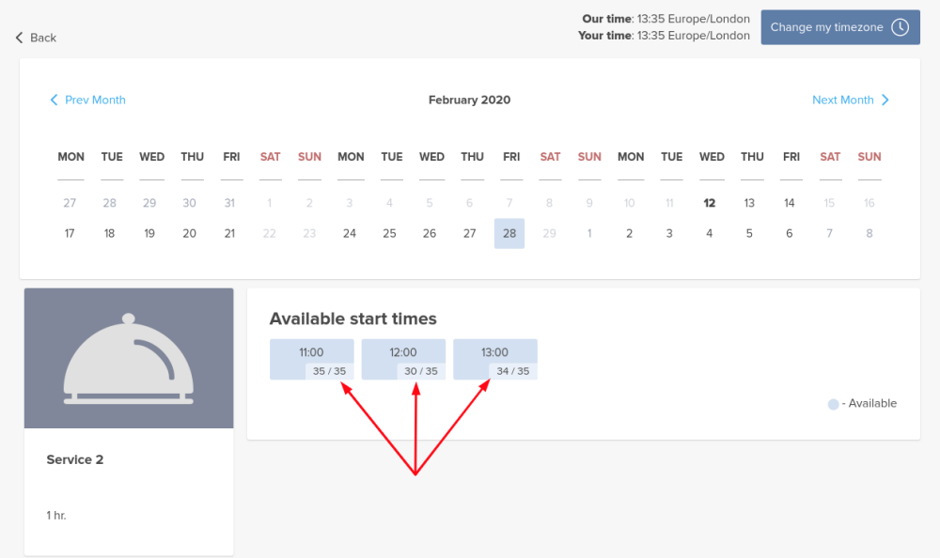This screenshot has width=940, height=558.
Task: Click the light-blue Available legend dot
Action: pos(833,404)
